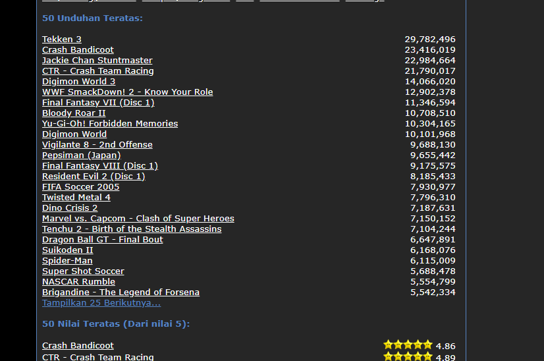
Task: Open the Spider-Man link
Action: [x=67, y=260]
